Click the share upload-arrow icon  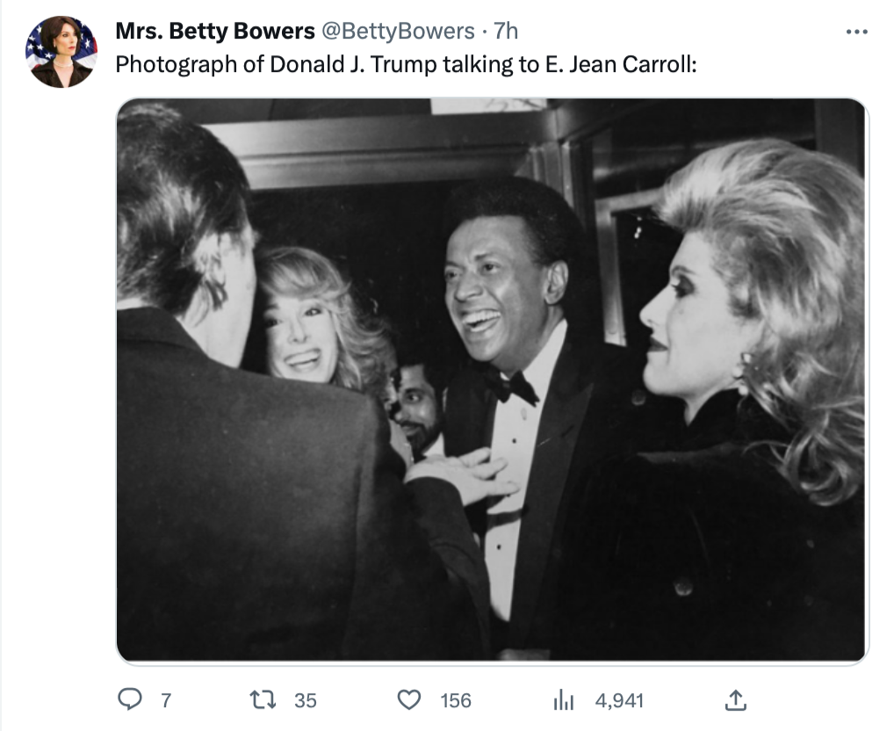click(734, 700)
